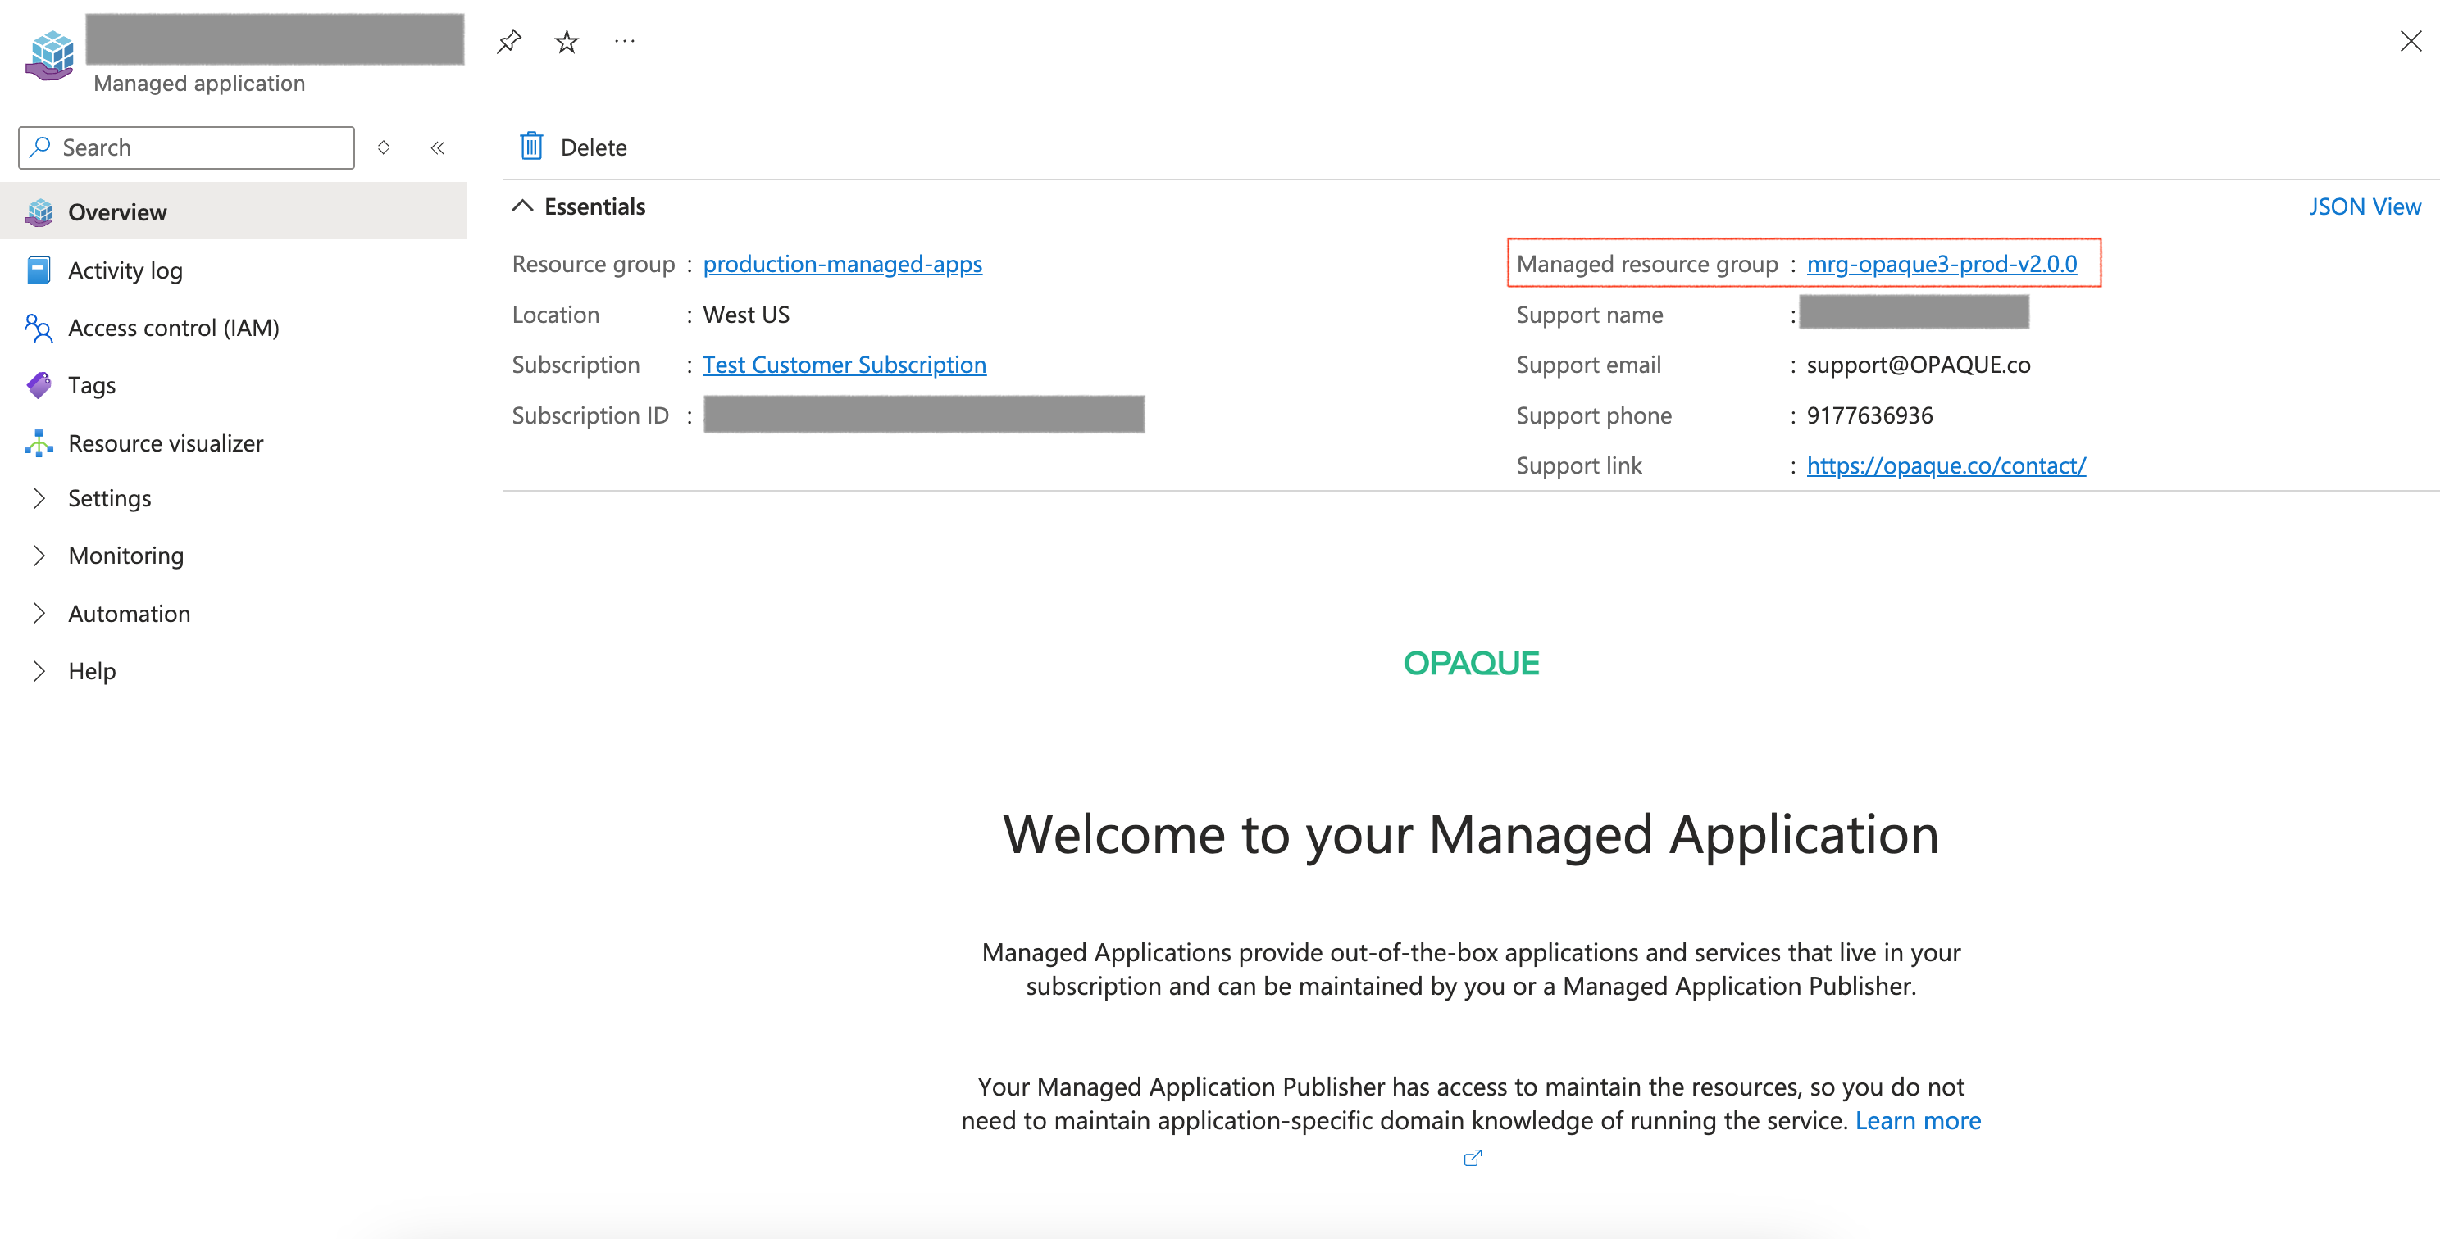Viewport: 2463px width, 1239px height.
Task: Open JSON View link
Action: coord(2365,206)
